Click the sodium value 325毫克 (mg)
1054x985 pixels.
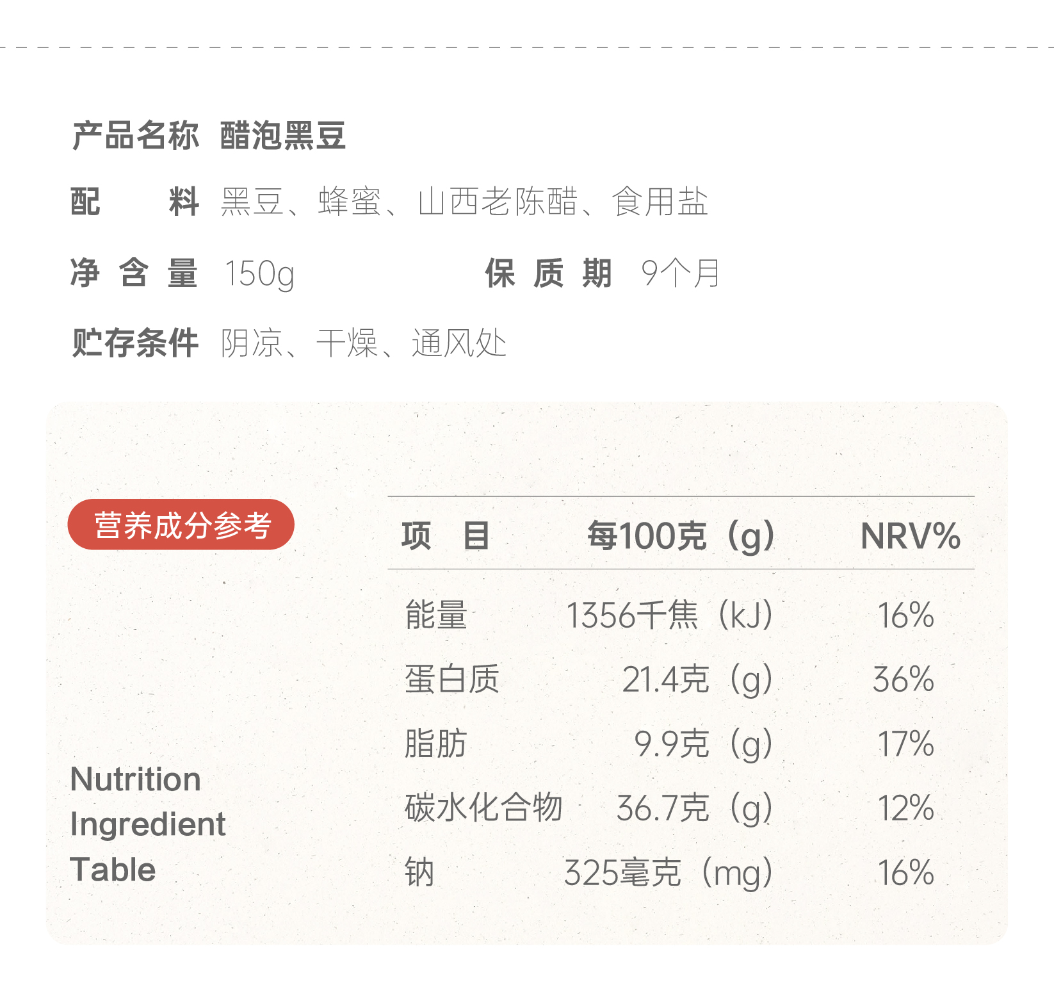tap(668, 872)
